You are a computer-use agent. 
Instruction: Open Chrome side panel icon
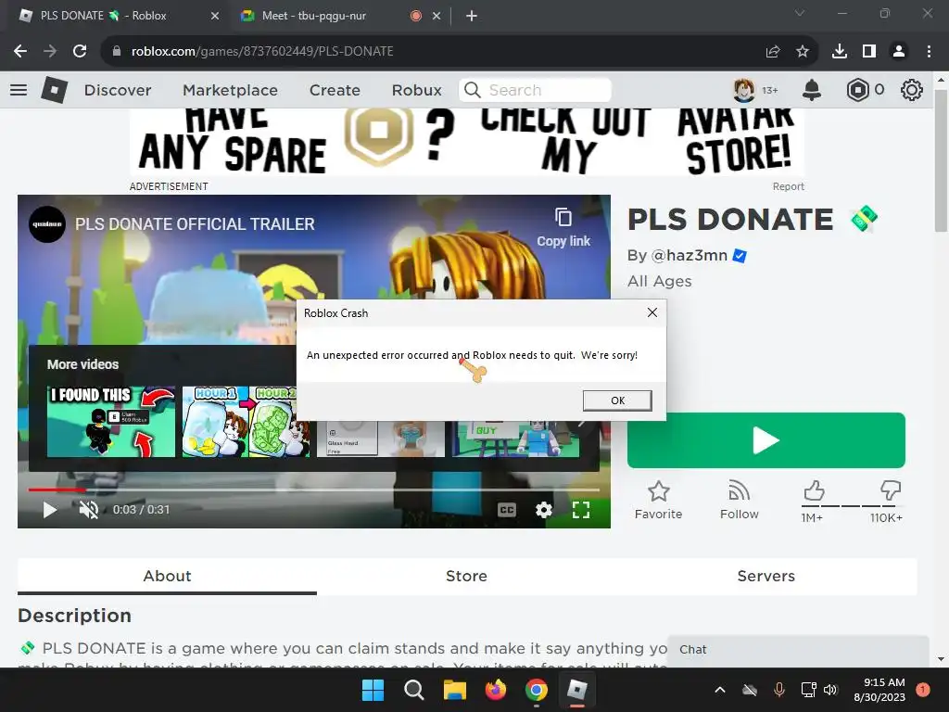869,52
